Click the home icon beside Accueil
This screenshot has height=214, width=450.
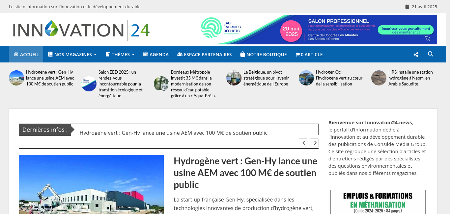[x=16, y=54]
